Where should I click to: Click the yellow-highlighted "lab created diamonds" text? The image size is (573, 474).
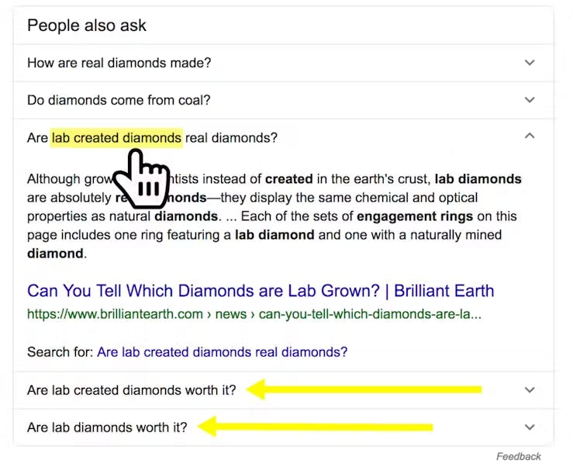[x=116, y=138]
